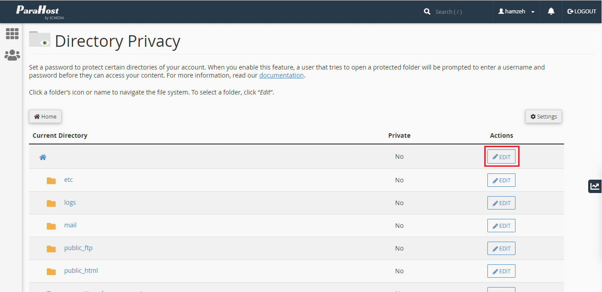
Task: Open the statistics chart side tab
Action: (x=594, y=186)
